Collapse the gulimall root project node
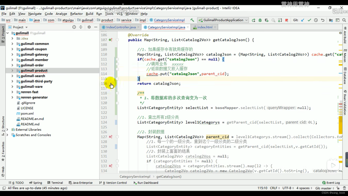Viewport: 348px width, 196px height. tap(8, 33)
